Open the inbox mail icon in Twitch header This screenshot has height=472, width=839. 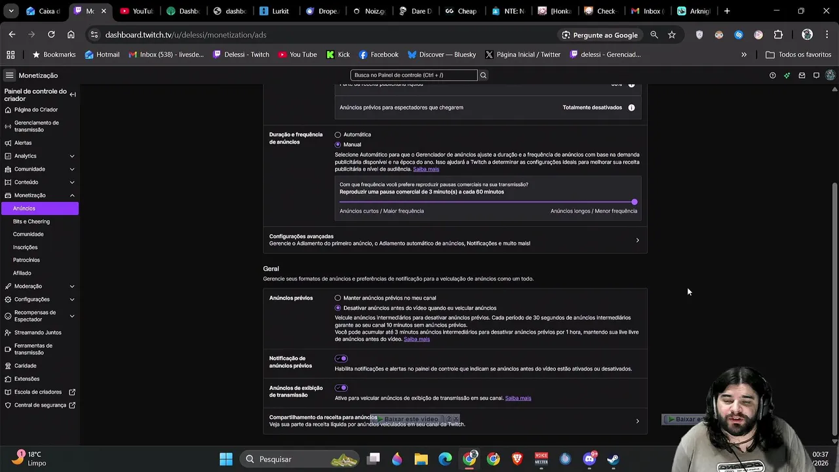[x=802, y=75]
